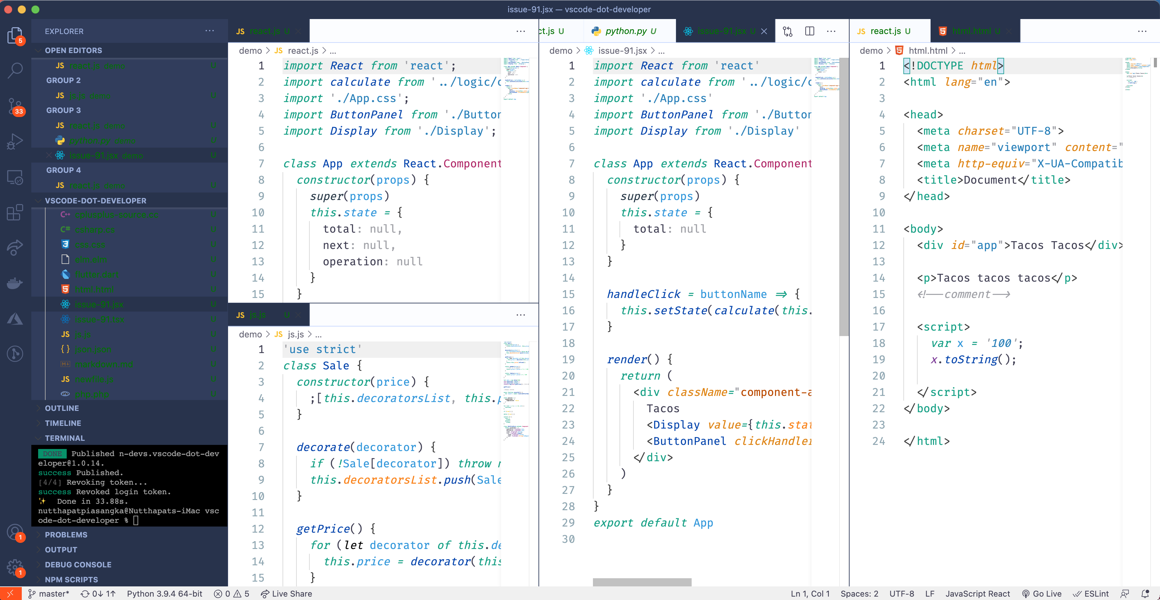This screenshot has width=1160, height=600.
Task: Click JavaScript React language mode
Action: pyautogui.click(x=977, y=593)
